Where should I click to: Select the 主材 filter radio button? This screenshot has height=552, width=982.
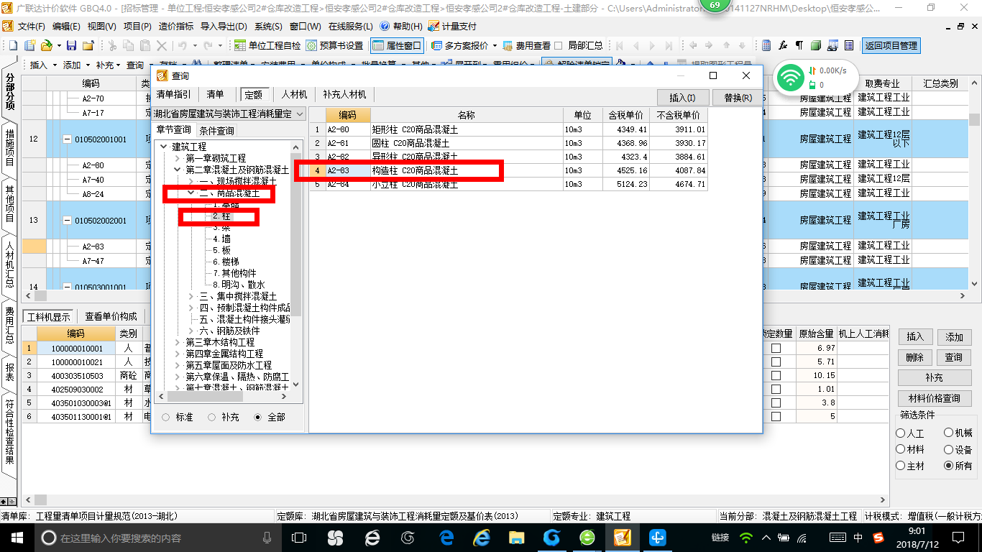(x=901, y=466)
